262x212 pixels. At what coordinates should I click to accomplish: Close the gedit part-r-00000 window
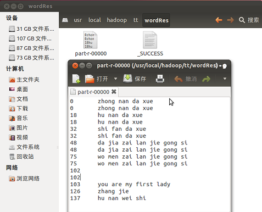tap(75, 65)
